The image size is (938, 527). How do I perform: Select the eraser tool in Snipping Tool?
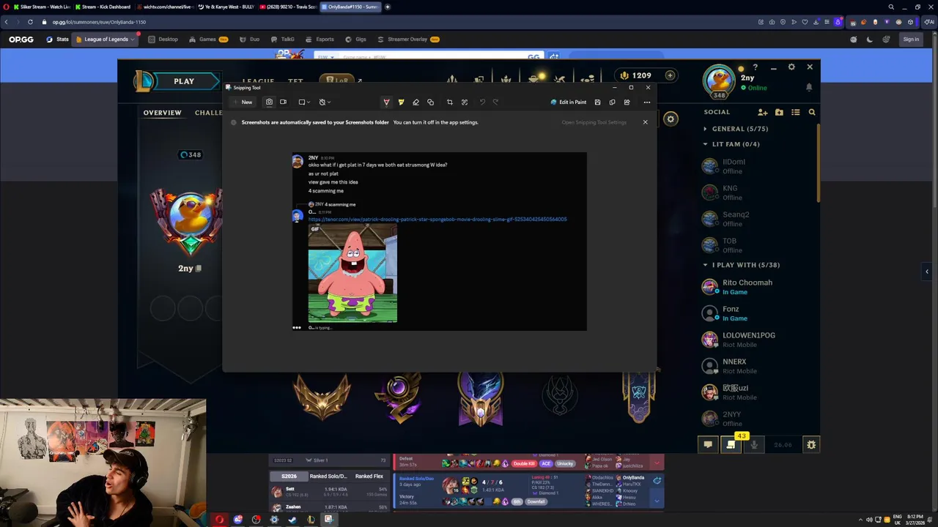coord(416,102)
